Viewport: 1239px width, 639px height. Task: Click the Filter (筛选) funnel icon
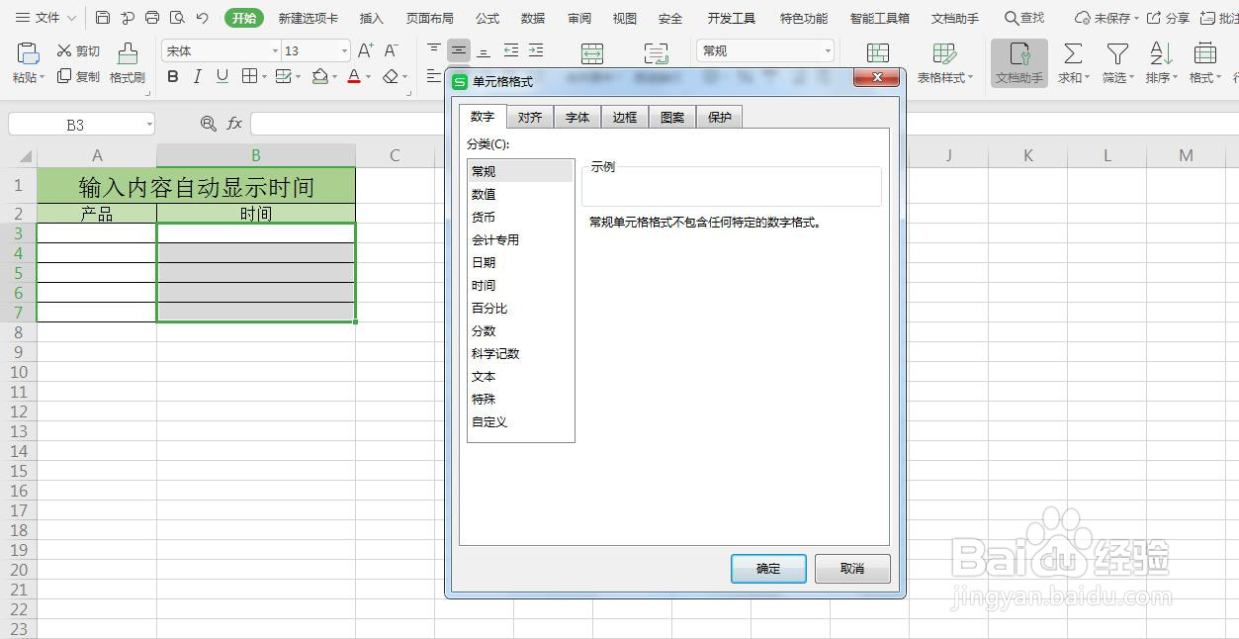(1117, 53)
